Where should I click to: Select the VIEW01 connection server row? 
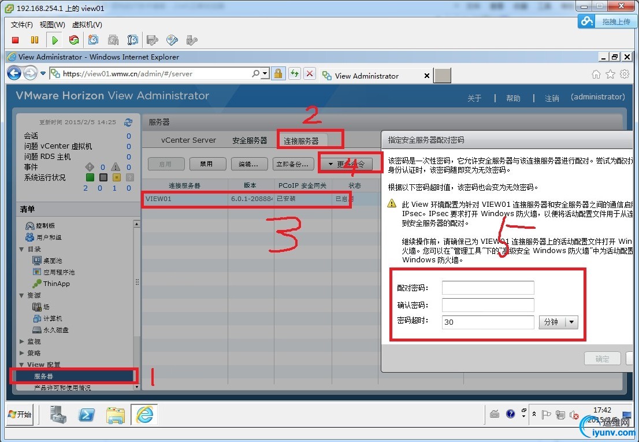tap(261, 199)
